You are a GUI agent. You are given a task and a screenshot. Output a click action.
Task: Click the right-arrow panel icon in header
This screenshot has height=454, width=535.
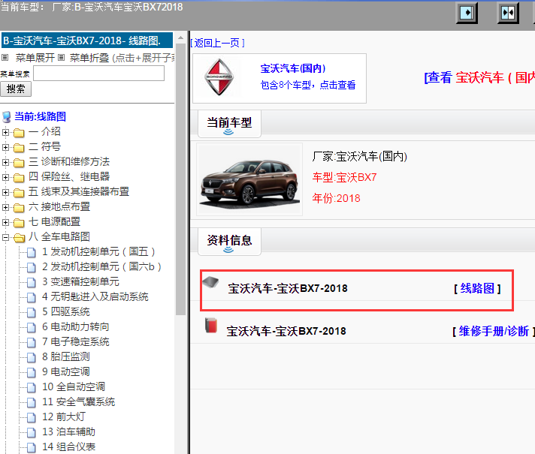[x=467, y=14]
